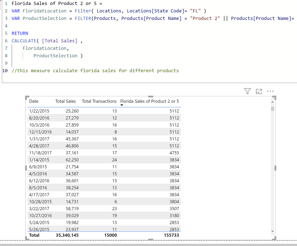Screen dimensions: 297x246
Task: Select the left-middle resize handle of visual
Action: [26, 168]
